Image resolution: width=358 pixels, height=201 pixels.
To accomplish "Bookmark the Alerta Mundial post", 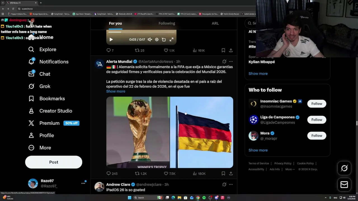I will [x=223, y=173].
